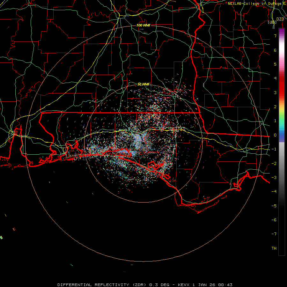
Task: Click the [dB] unit label
Action: point(272,22)
